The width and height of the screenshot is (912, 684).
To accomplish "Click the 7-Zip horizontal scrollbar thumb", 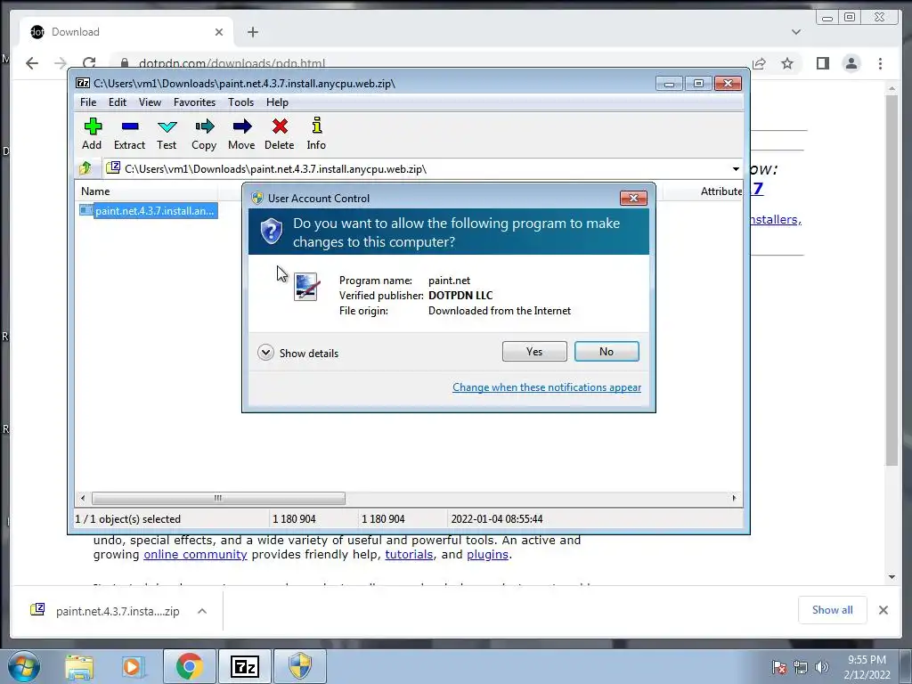I will pyautogui.click(x=218, y=498).
